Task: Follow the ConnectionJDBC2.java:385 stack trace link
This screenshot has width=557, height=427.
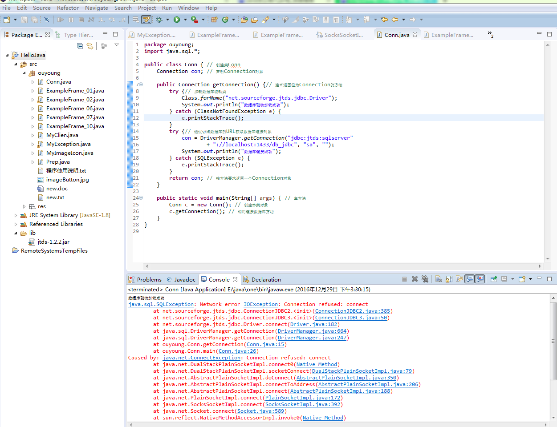Action: pyautogui.click(x=353, y=311)
